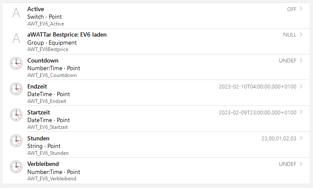This screenshot has height=188, width=313.
Task: Click the Stunden item's clock icon
Action: coord(16,141)
